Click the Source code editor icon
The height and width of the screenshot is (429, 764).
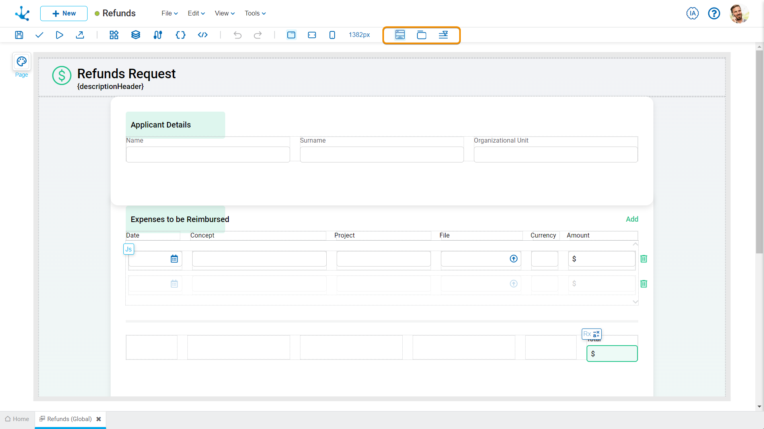[202, 35]
